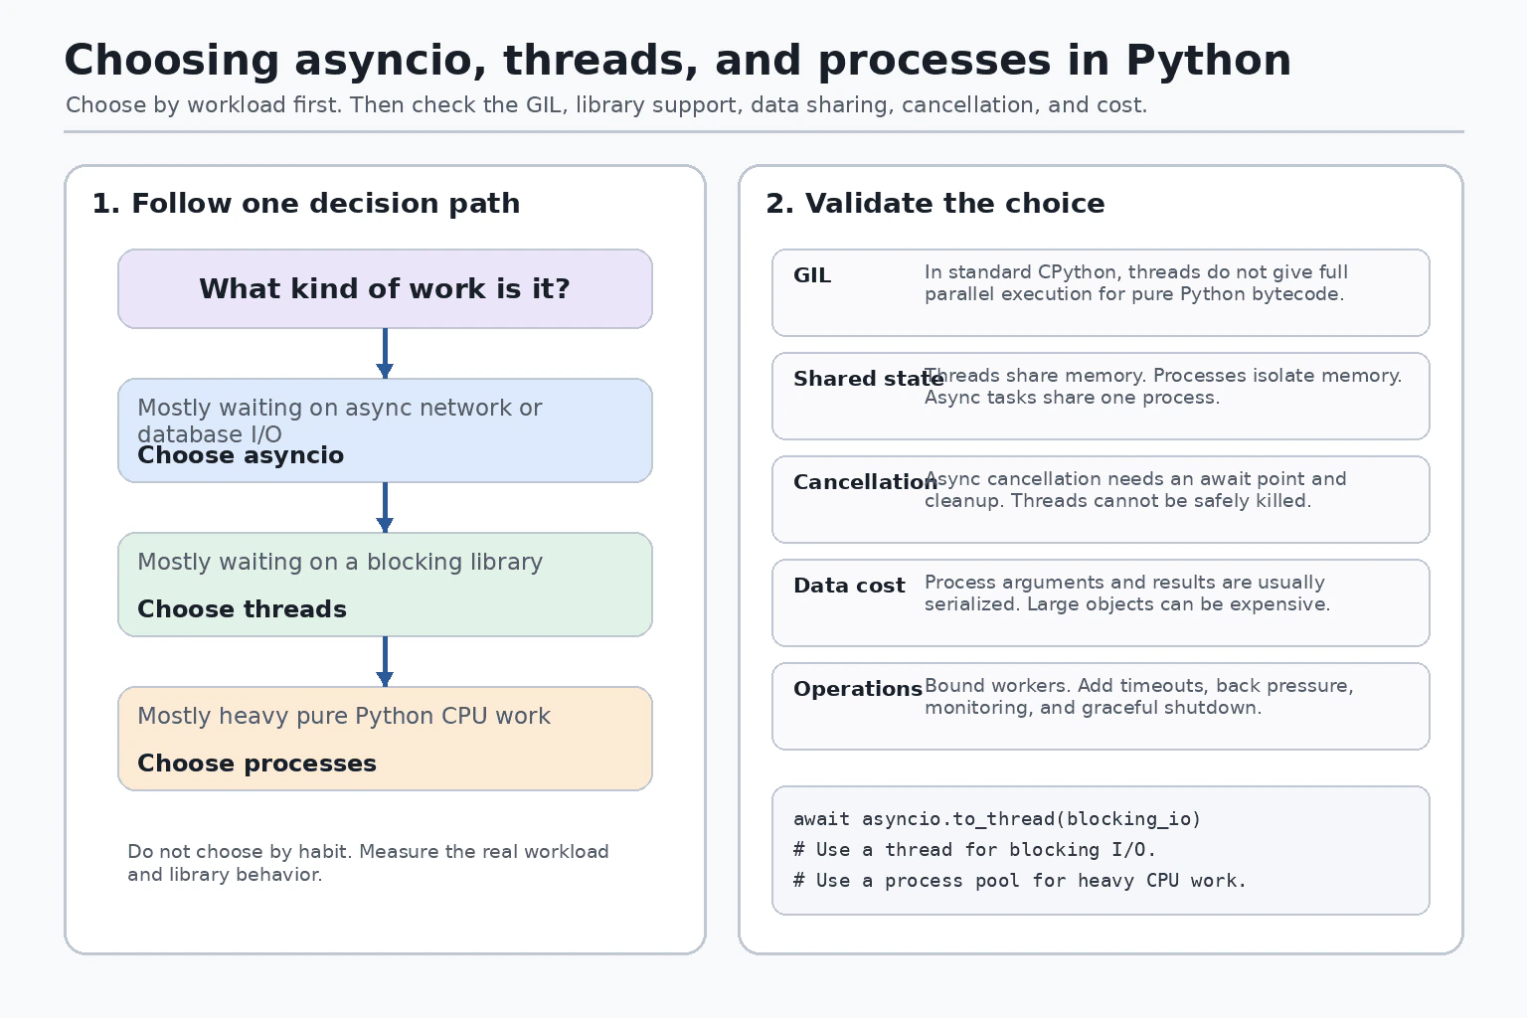Click the 'Use a process pool' code comment
Screen dimensions: 1527x1018
1019,881
